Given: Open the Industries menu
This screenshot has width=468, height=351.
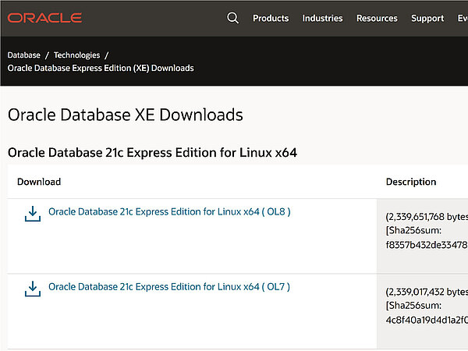Looking at the screenshot, I should 322,18.
